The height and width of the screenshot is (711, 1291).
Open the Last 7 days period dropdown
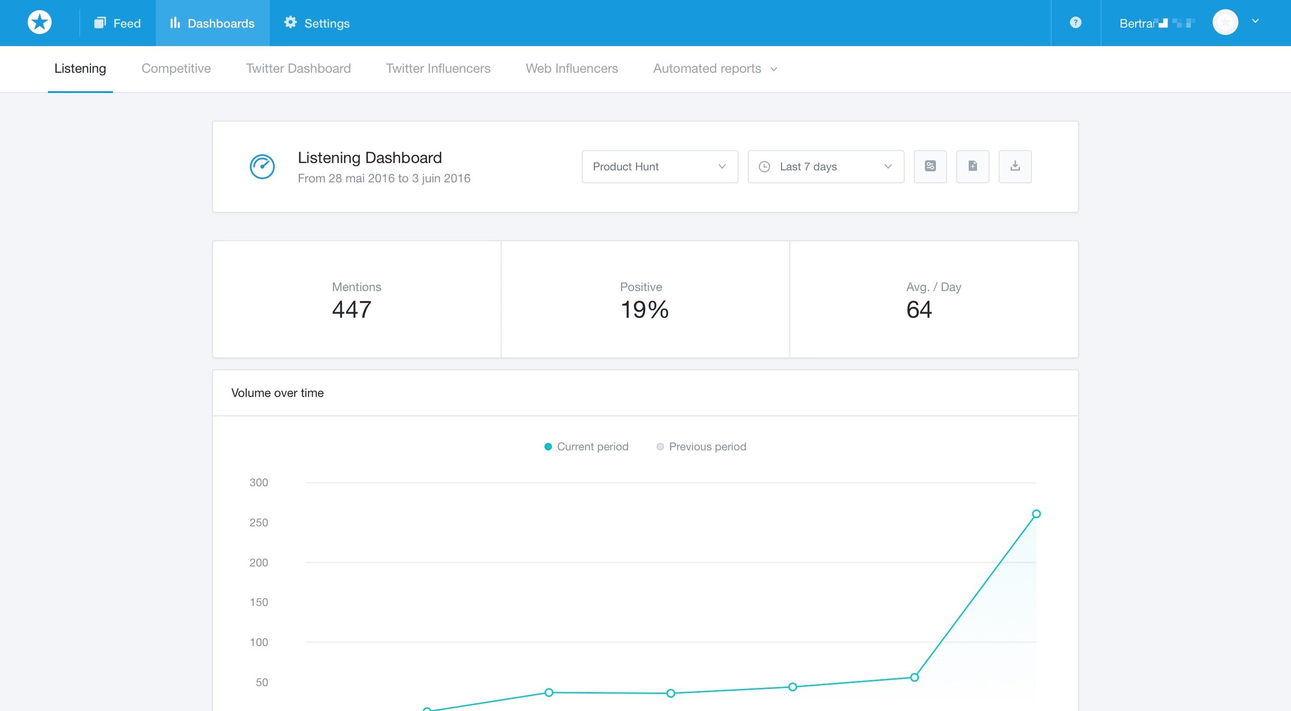point(826,167)
